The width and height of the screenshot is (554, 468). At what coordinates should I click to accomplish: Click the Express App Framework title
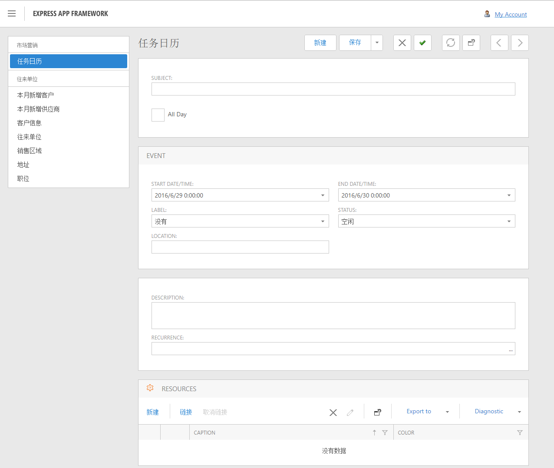(x=70, y=13)
